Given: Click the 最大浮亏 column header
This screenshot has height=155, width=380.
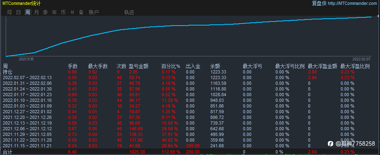Looking at the screenshot, I should pyautogui.click(x=253, y=66).
